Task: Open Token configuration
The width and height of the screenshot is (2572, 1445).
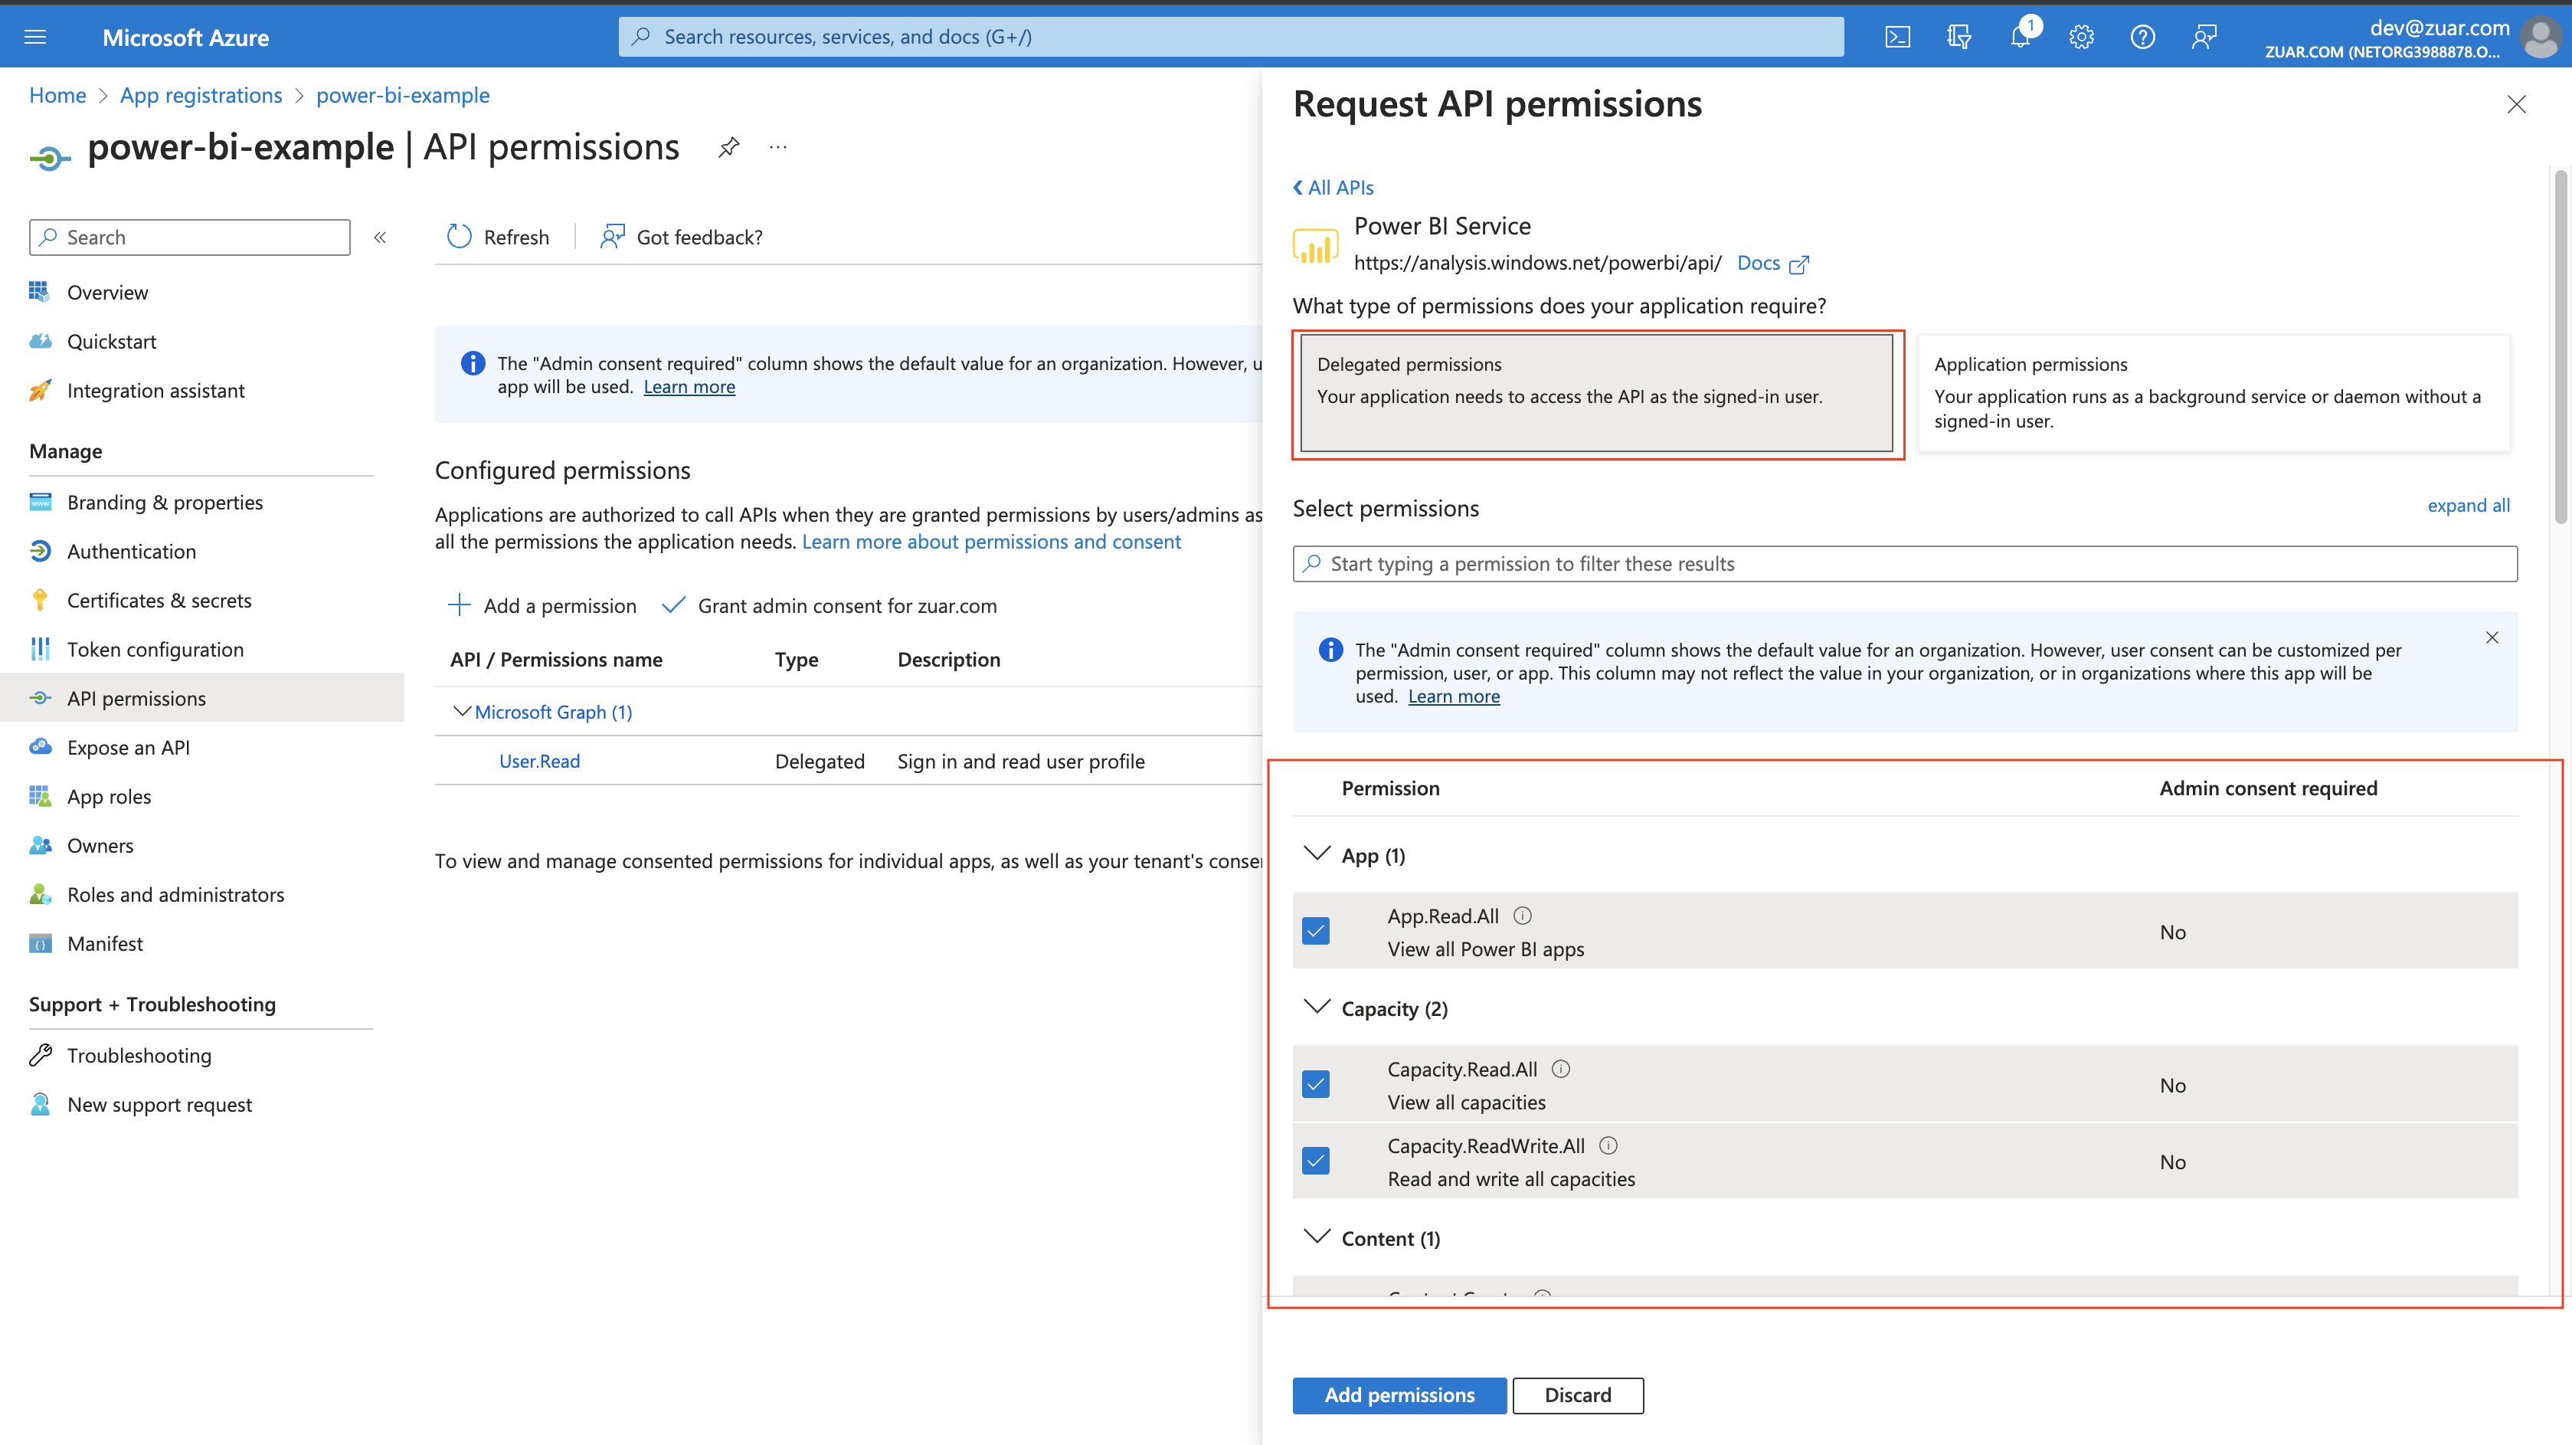Action: [155, 649]
